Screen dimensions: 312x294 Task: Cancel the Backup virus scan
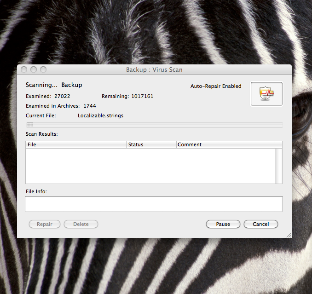point(260,224)
